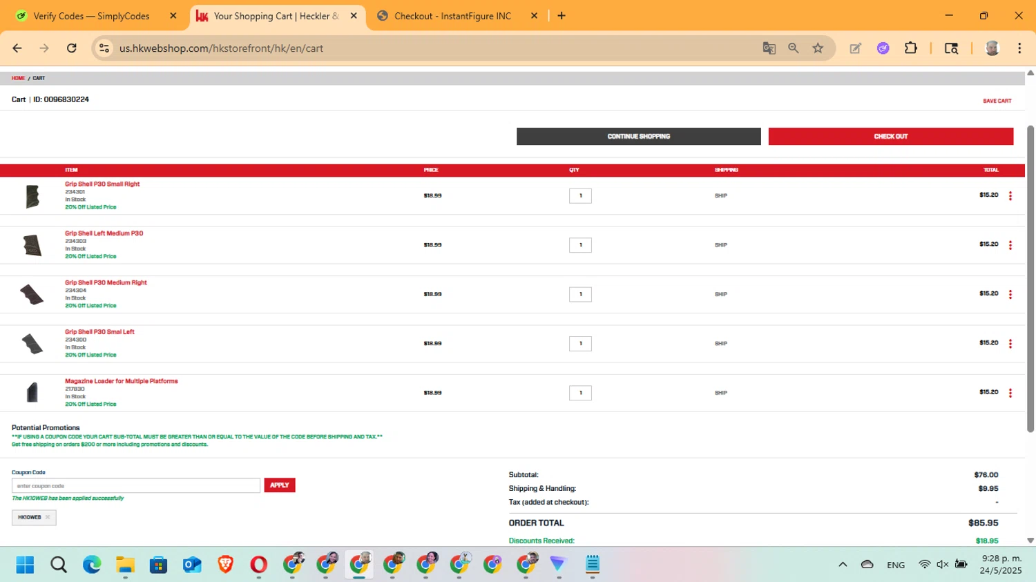Click Grip Shell Left Medium P30 thumbnail

(x=32, y=245)
